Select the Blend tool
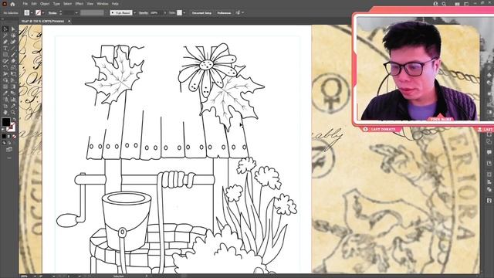Image resolution: width=494 pixels, height=278 pixels. [13, 93]
